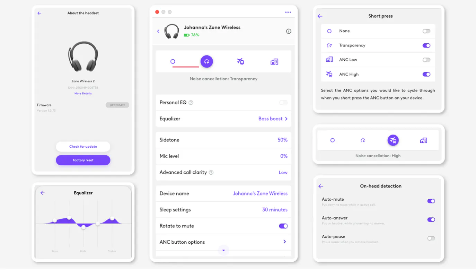Select the None circle mode above 'Noise cancellation: Transparency'

tap(173, 62)
